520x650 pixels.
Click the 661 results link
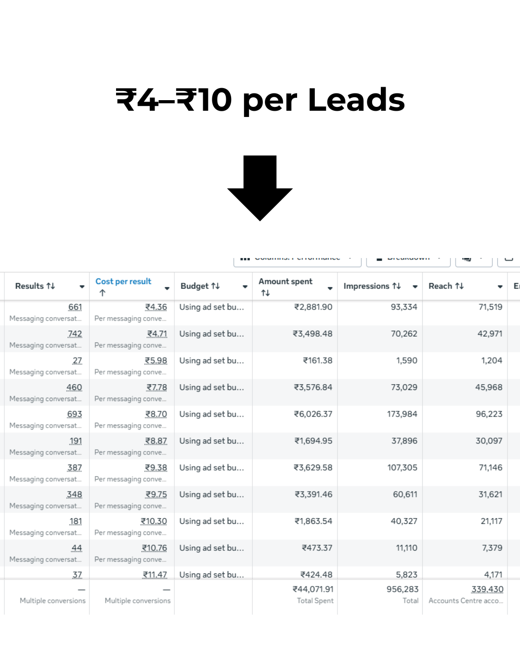pyautogui.click(x=75, y=307)
